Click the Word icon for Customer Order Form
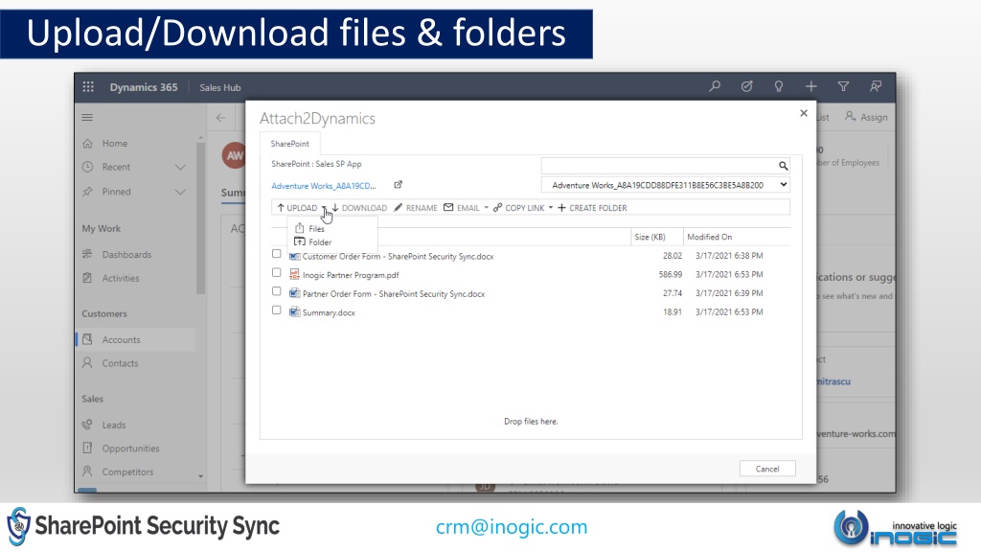Screen dimensions: 981x552 pos(295,256)
